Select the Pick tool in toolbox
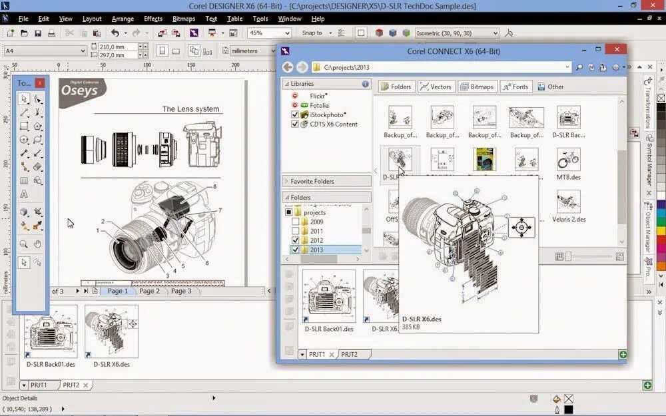This screenshot has width=666, height=416. point(24,99)
